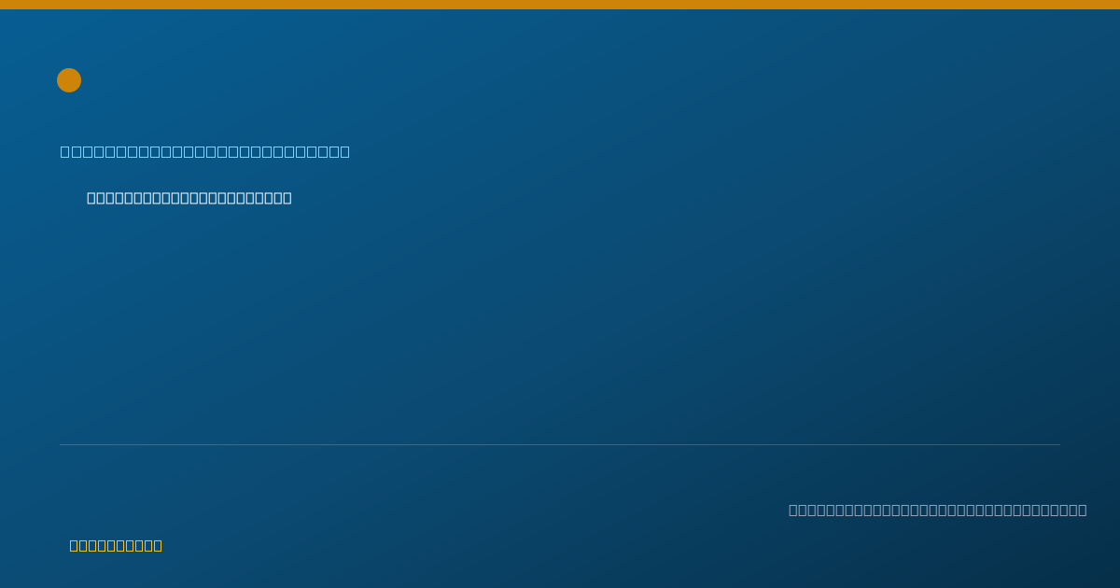Click right end of the divider line

tap(1059, 444)
